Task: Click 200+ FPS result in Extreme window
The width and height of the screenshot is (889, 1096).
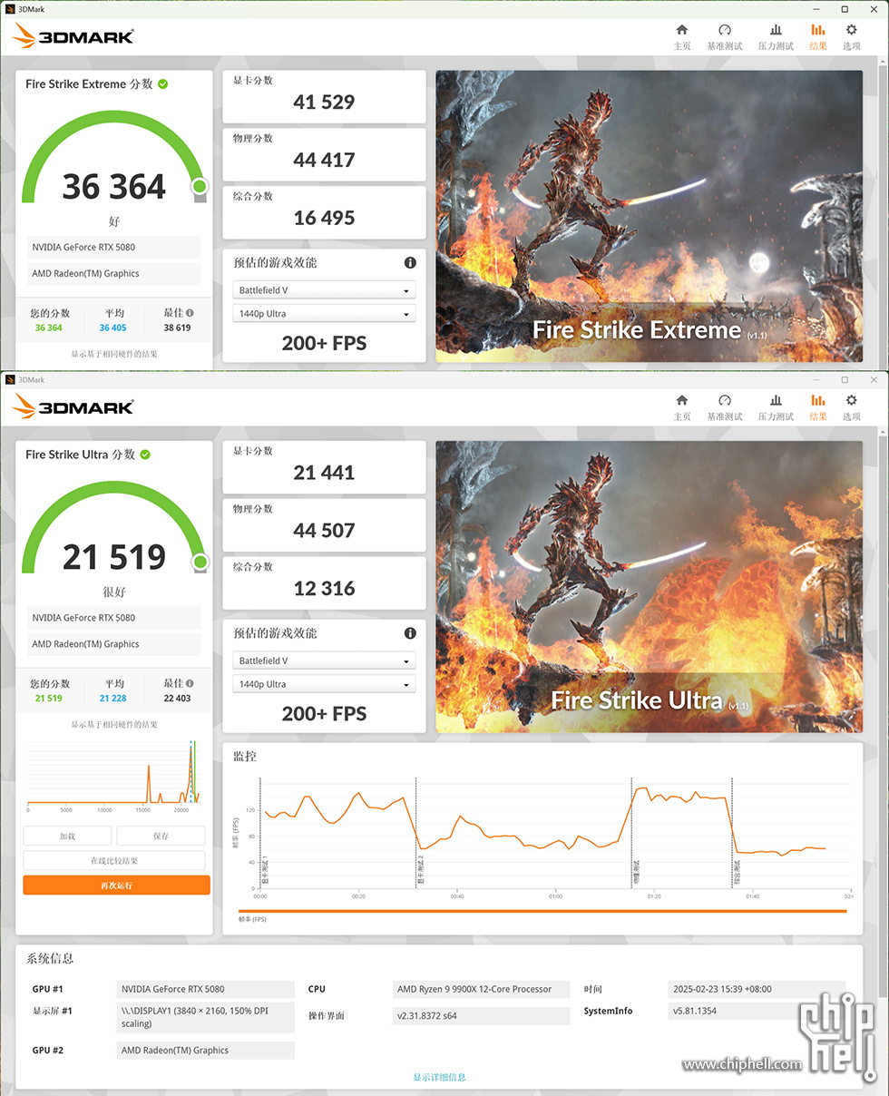Action: click(324, 343)
